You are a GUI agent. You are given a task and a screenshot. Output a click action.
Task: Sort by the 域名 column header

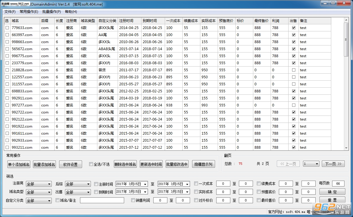[25, 21]
